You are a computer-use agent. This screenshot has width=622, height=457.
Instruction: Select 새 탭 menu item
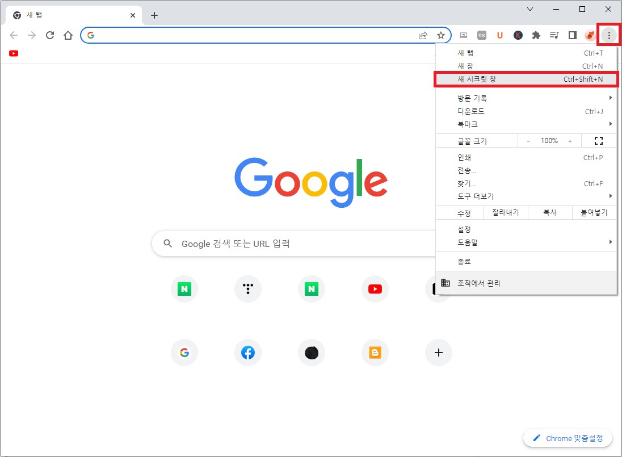526,53
